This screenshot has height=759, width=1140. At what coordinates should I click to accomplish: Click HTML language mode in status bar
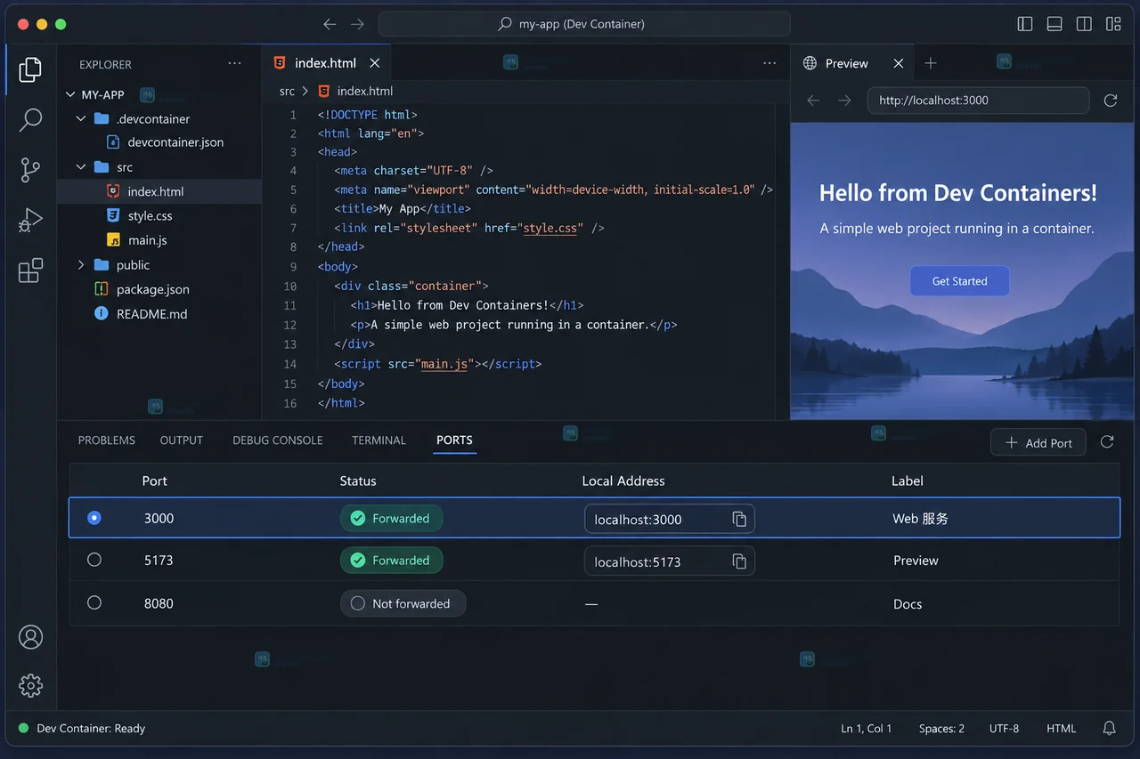tap(1062, 728)
